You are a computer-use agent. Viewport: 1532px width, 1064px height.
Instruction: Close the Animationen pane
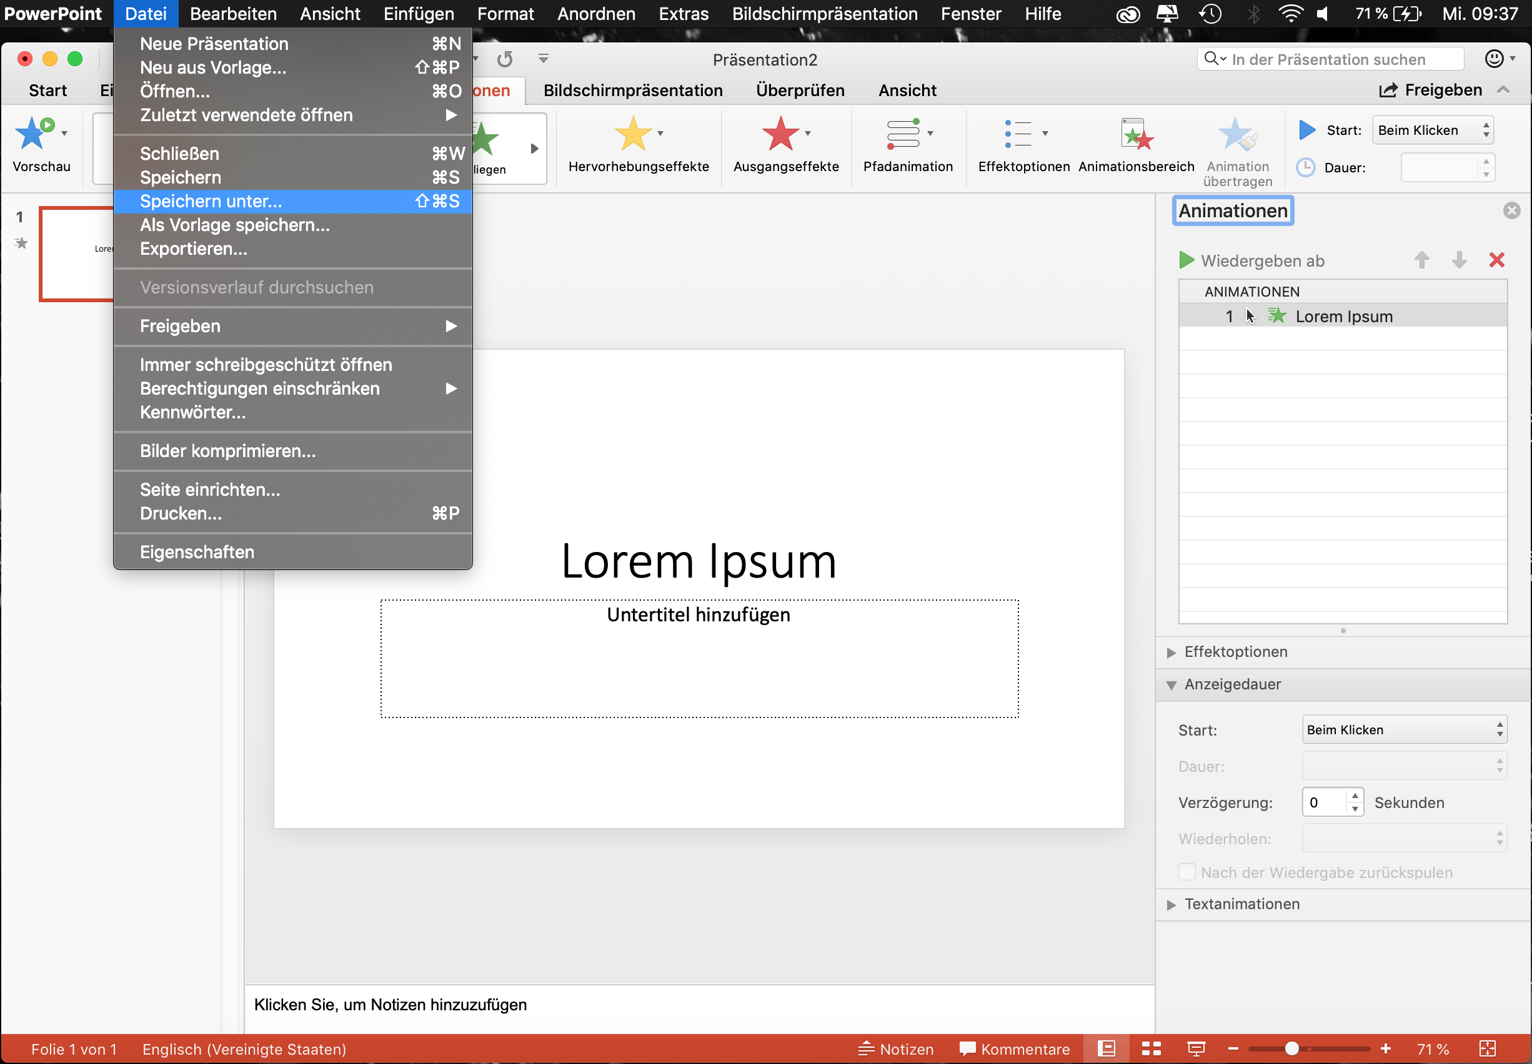[1511, 210]
